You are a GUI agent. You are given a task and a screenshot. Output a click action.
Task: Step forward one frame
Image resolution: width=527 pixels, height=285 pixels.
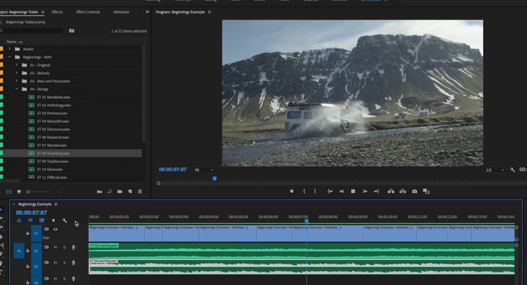click(365, 192)
